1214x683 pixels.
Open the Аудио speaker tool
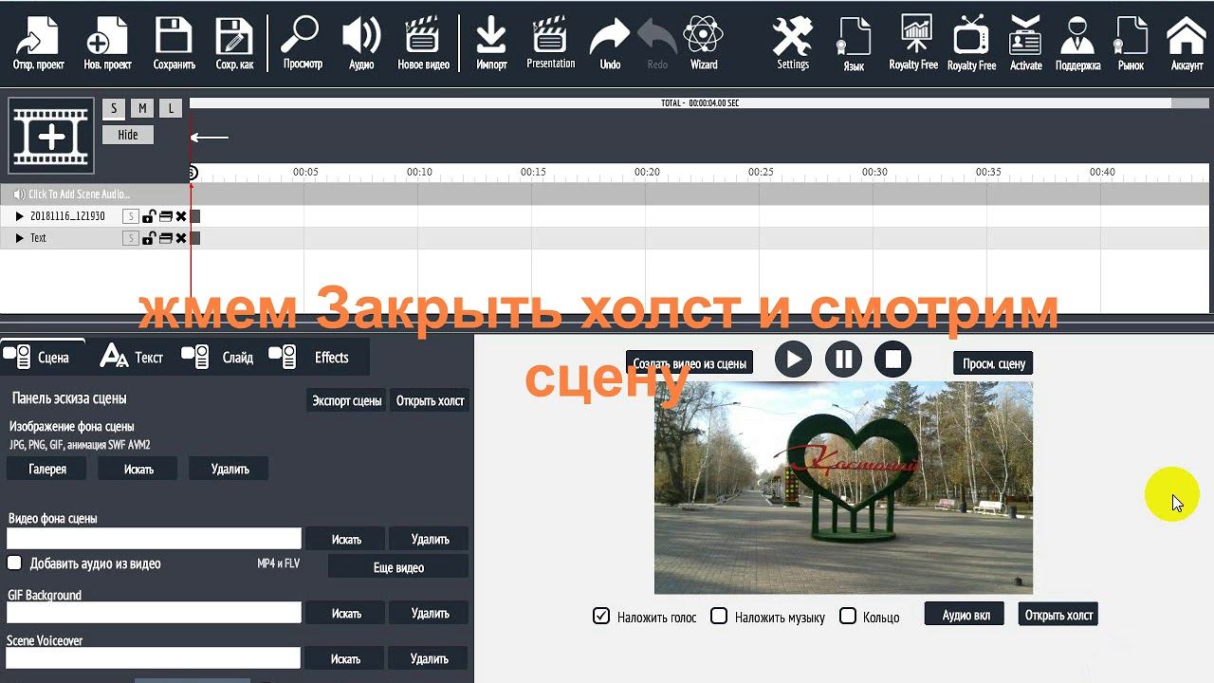(361, 44)
